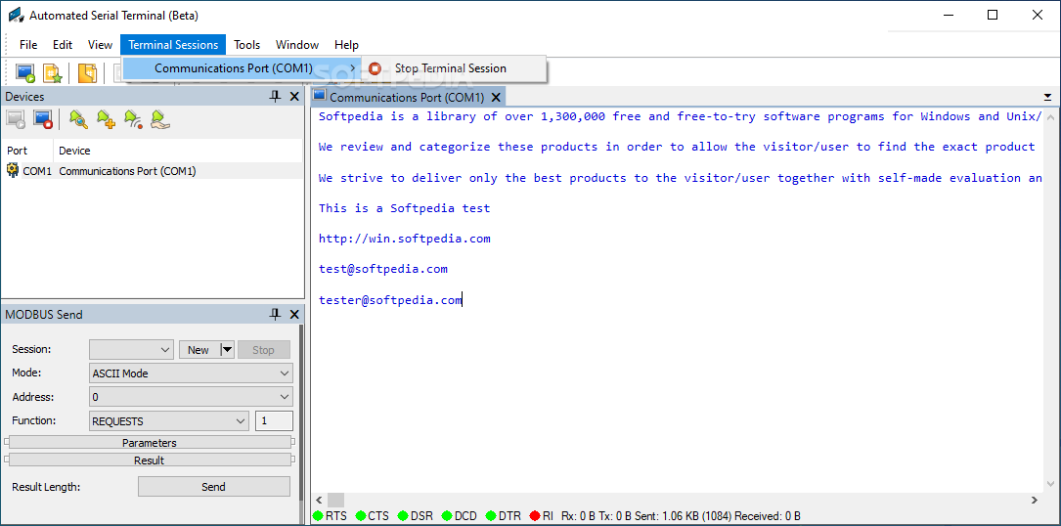Click the new script with star icon
The width and height of the screenshot is (1061, 526).
point(53,72)
